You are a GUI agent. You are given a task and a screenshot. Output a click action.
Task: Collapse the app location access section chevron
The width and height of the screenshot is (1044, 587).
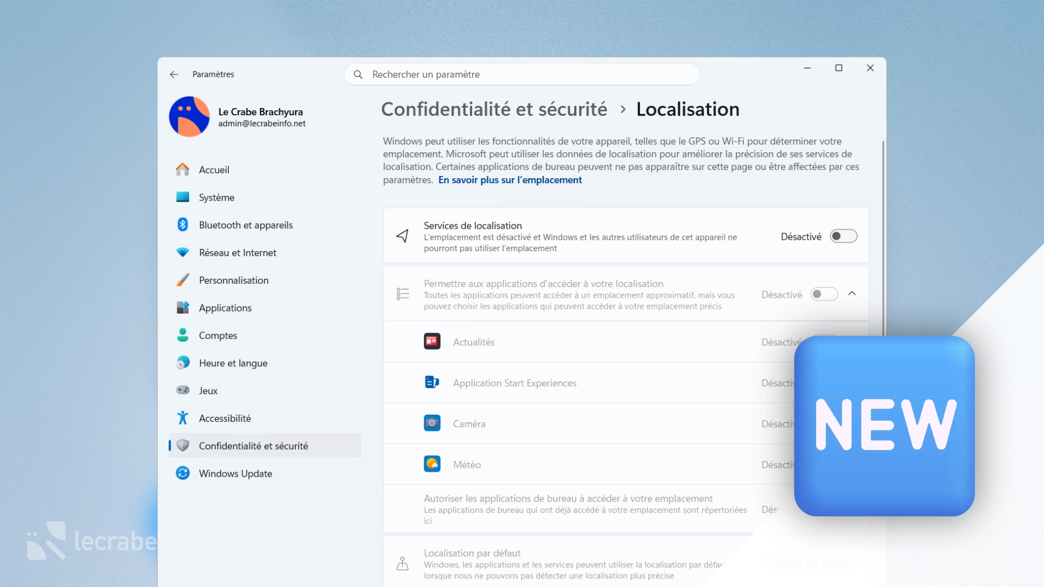tap(852, 293)
